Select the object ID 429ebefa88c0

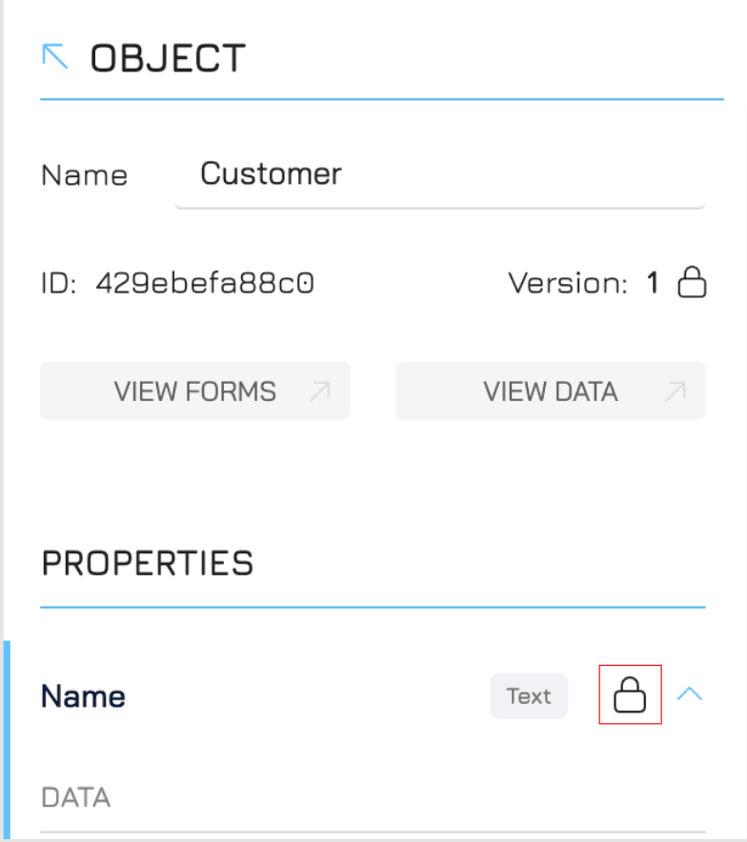pyautogui.click(x=205, y=283)
